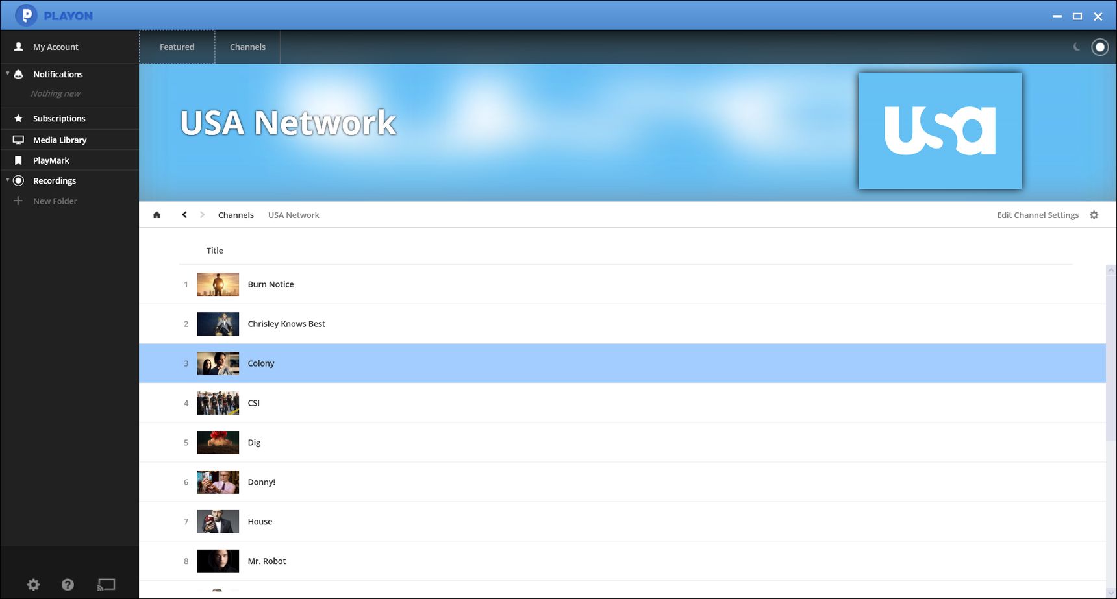Screen dimensions: 1117x599
Task: Select CSI title text
Action: 253,403
